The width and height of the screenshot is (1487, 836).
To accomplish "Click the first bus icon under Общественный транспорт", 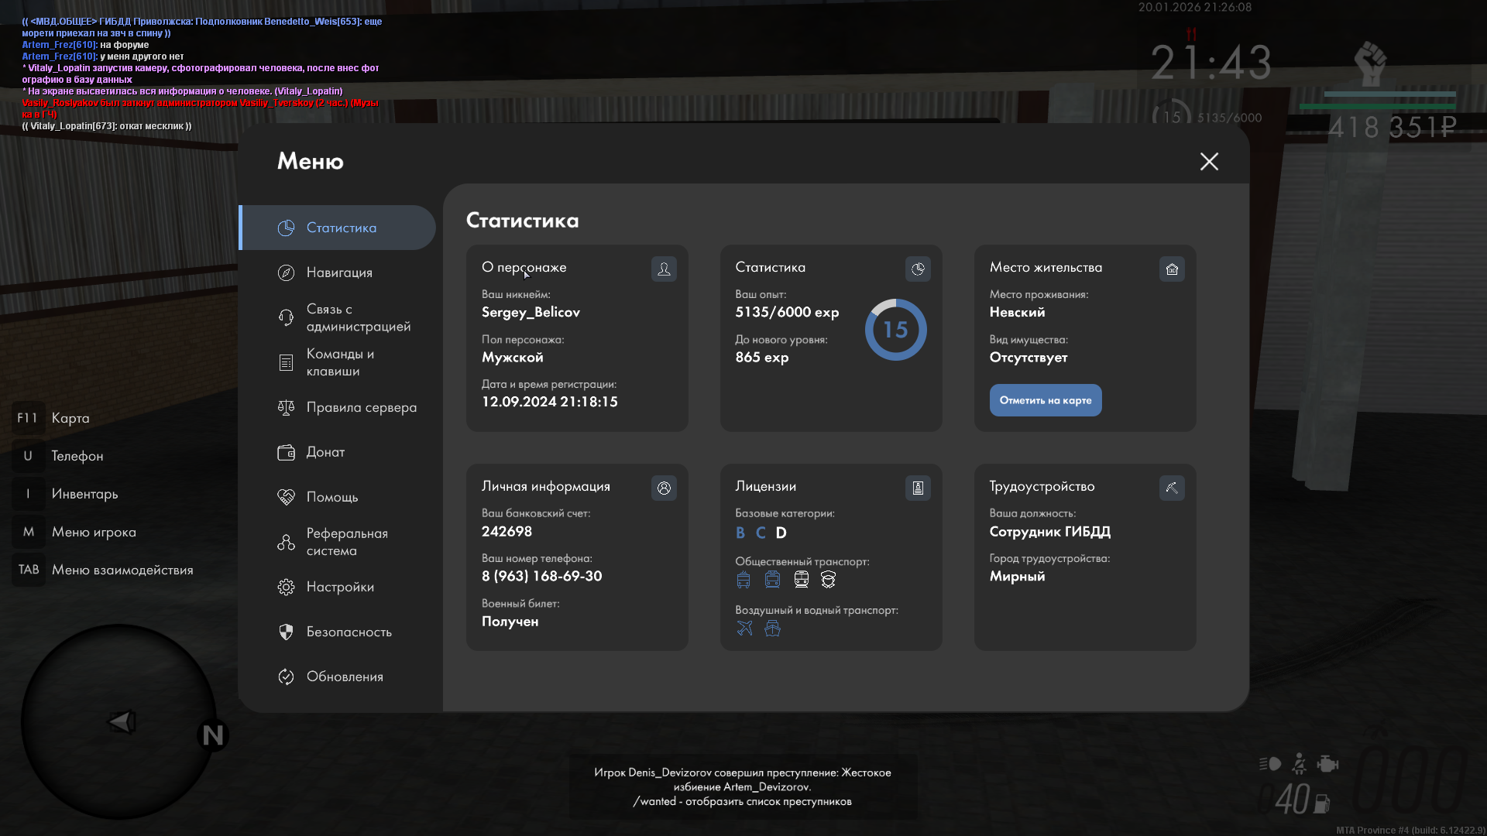I will [743, 580].
